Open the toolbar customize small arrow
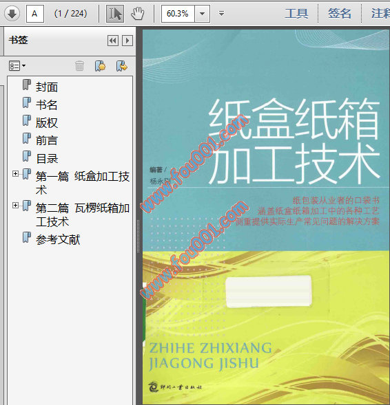This screenshot has height=405, width=390. coord(221,14)
